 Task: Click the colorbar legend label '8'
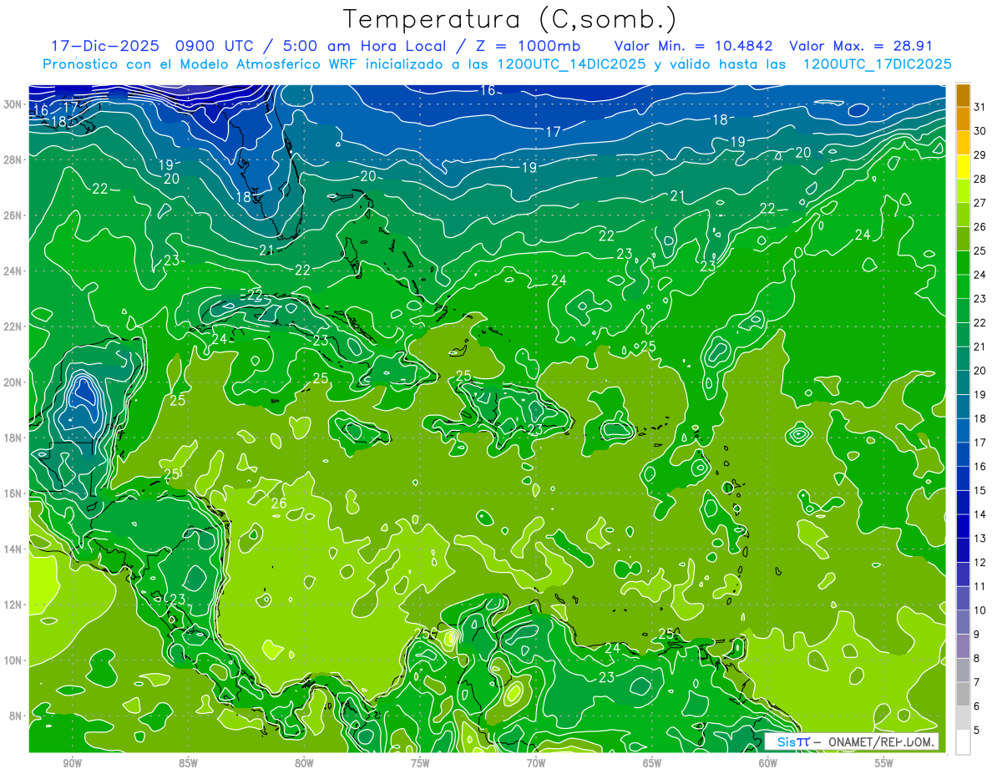click(x=977, y=658)
